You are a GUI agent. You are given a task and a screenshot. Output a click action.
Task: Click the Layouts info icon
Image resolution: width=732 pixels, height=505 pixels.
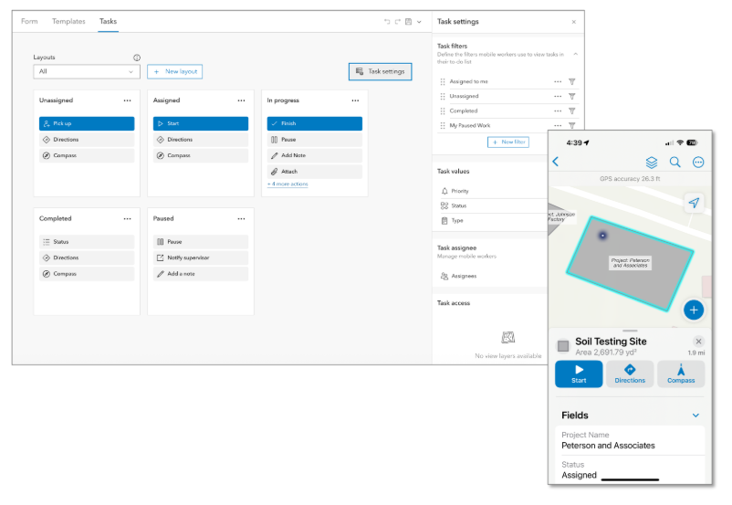pyautogui.click(x=137, y=58)
